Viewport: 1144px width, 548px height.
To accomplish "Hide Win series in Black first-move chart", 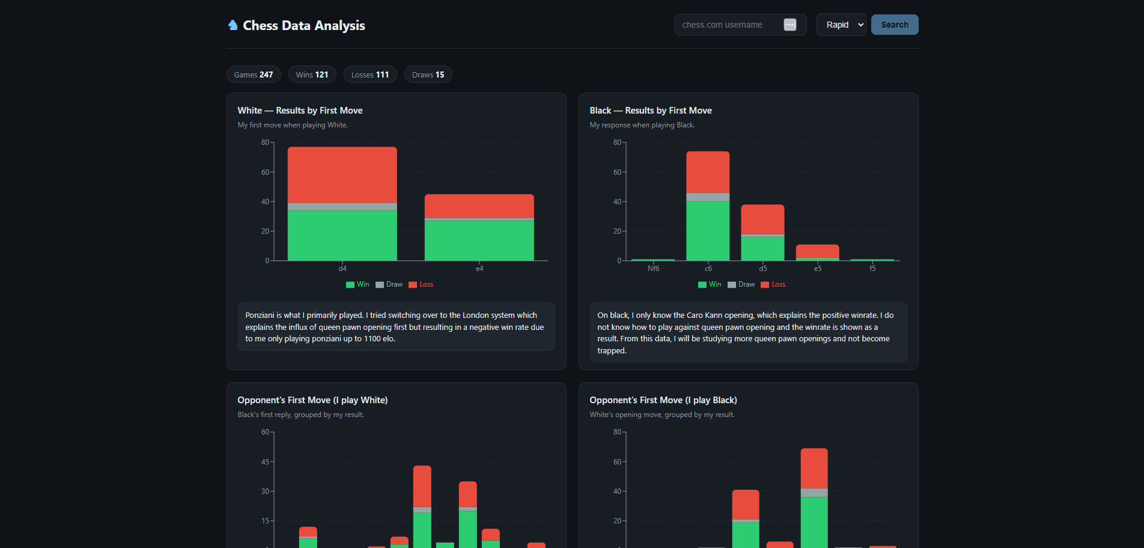I will click(x=710, y=284).
